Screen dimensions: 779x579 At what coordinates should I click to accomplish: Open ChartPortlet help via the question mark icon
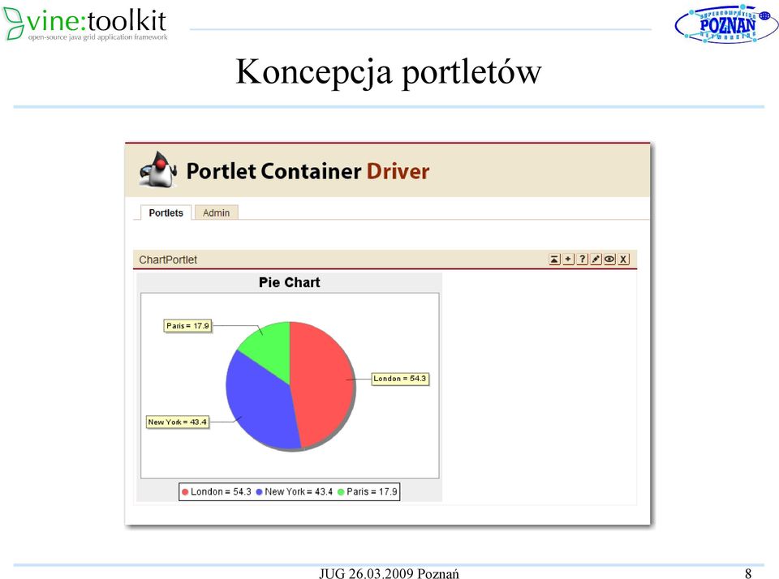[583, 259]
